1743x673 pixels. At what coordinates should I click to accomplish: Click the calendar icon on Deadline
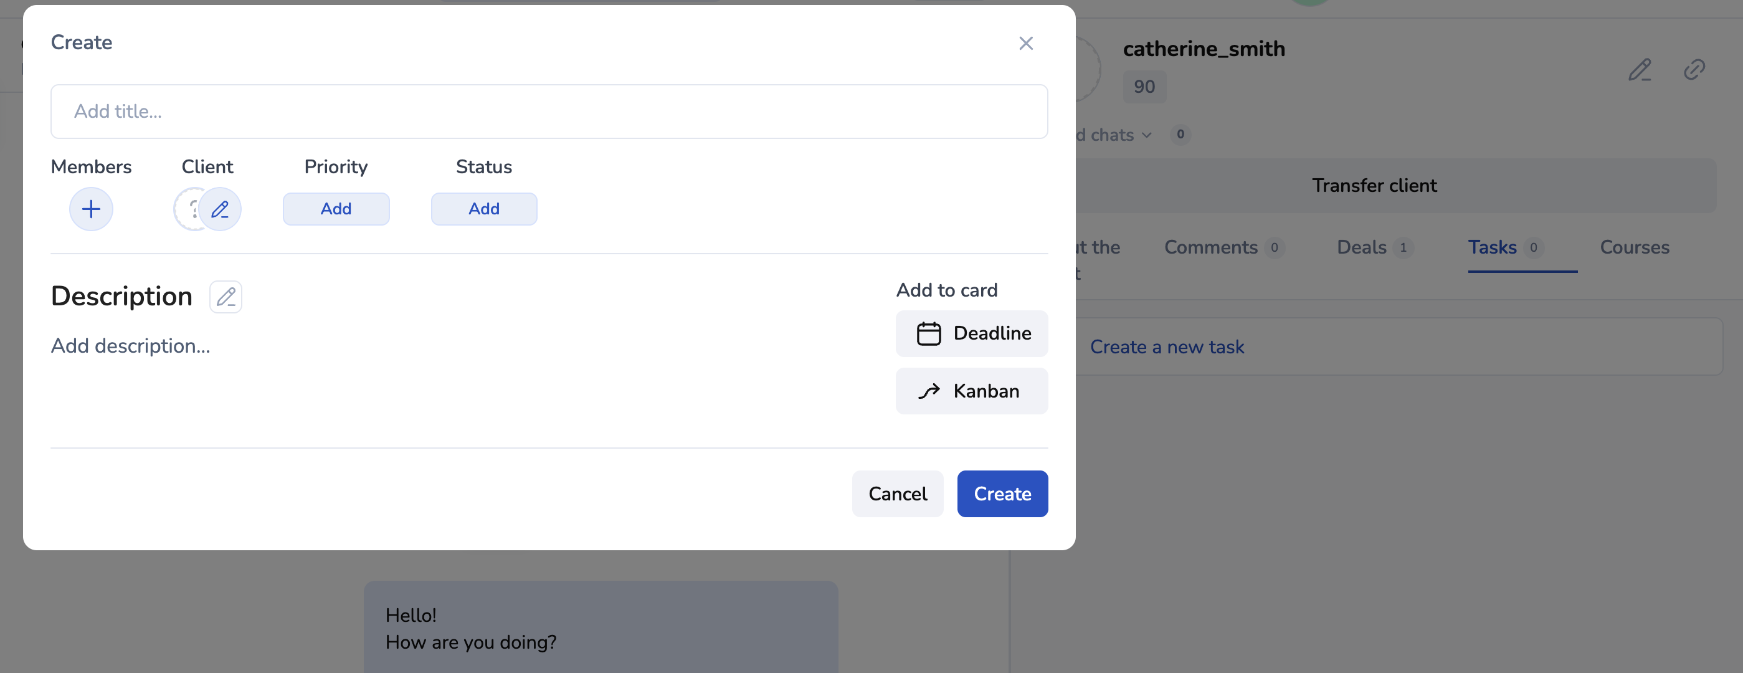coord(928,334)
